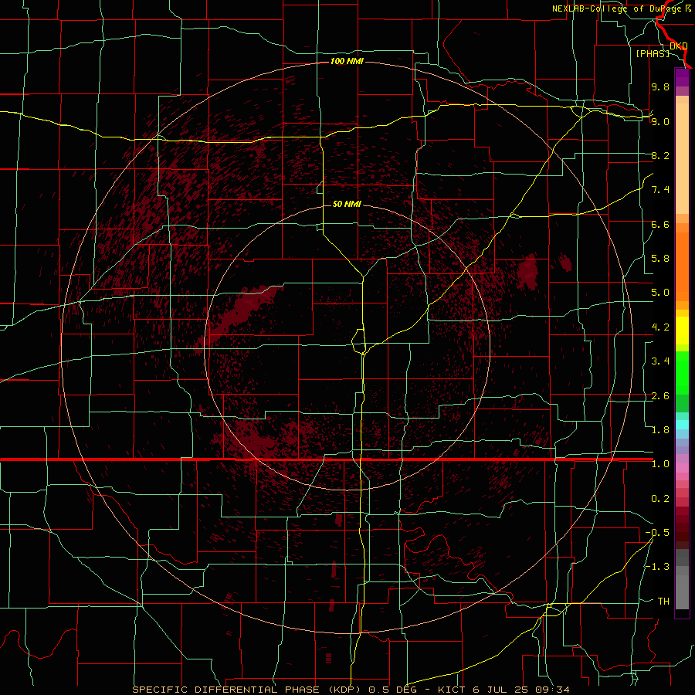Click the -0.5 value on the color scale
Image resolution: width=695 pixels, height=695 pixels.
(657, 533)
